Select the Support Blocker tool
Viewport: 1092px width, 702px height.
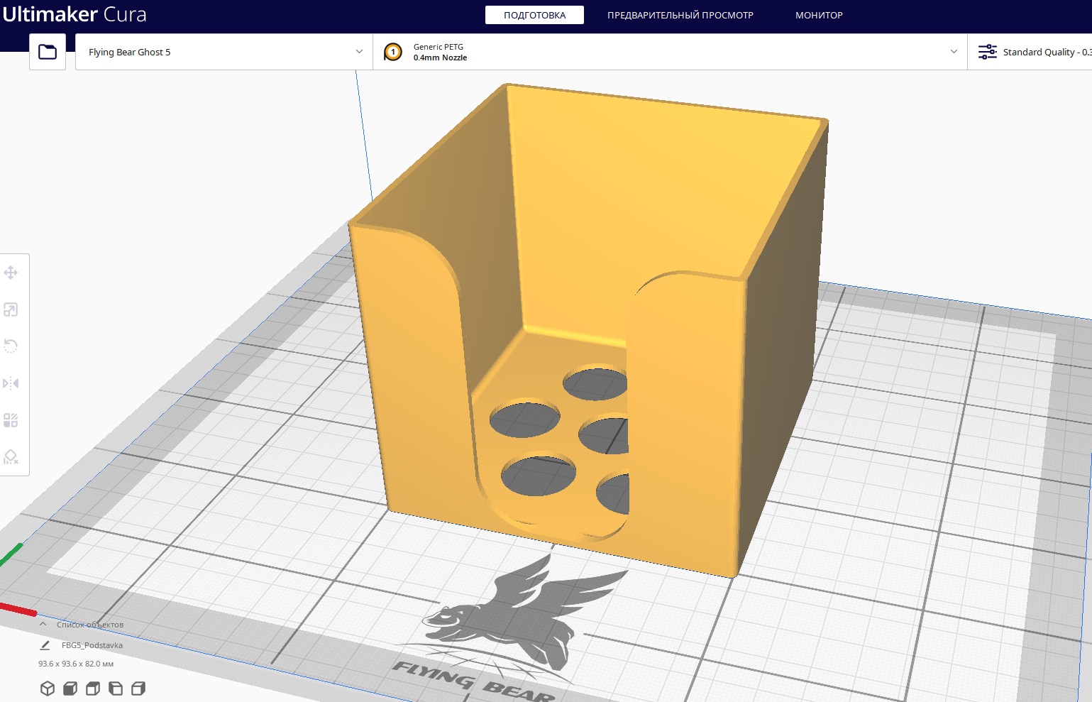click(11, 457)
